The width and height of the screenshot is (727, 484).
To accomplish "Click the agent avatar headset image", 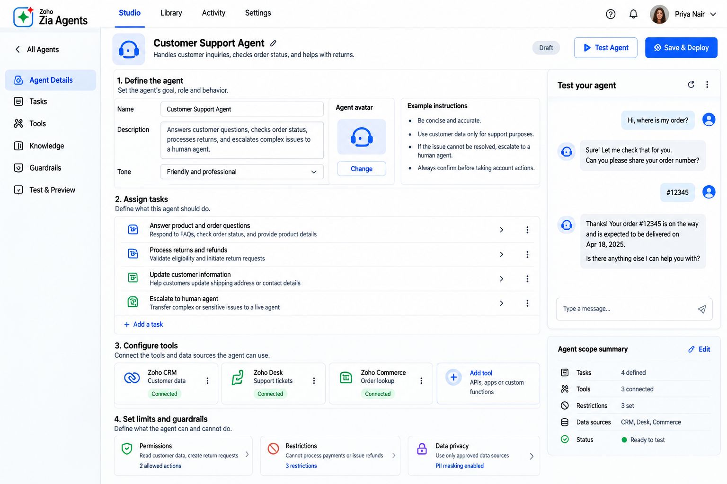I will (362, 137).
